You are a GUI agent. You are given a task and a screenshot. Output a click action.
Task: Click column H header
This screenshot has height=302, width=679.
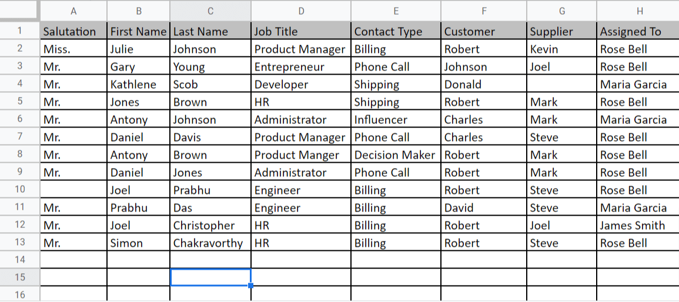pos(637,11)
